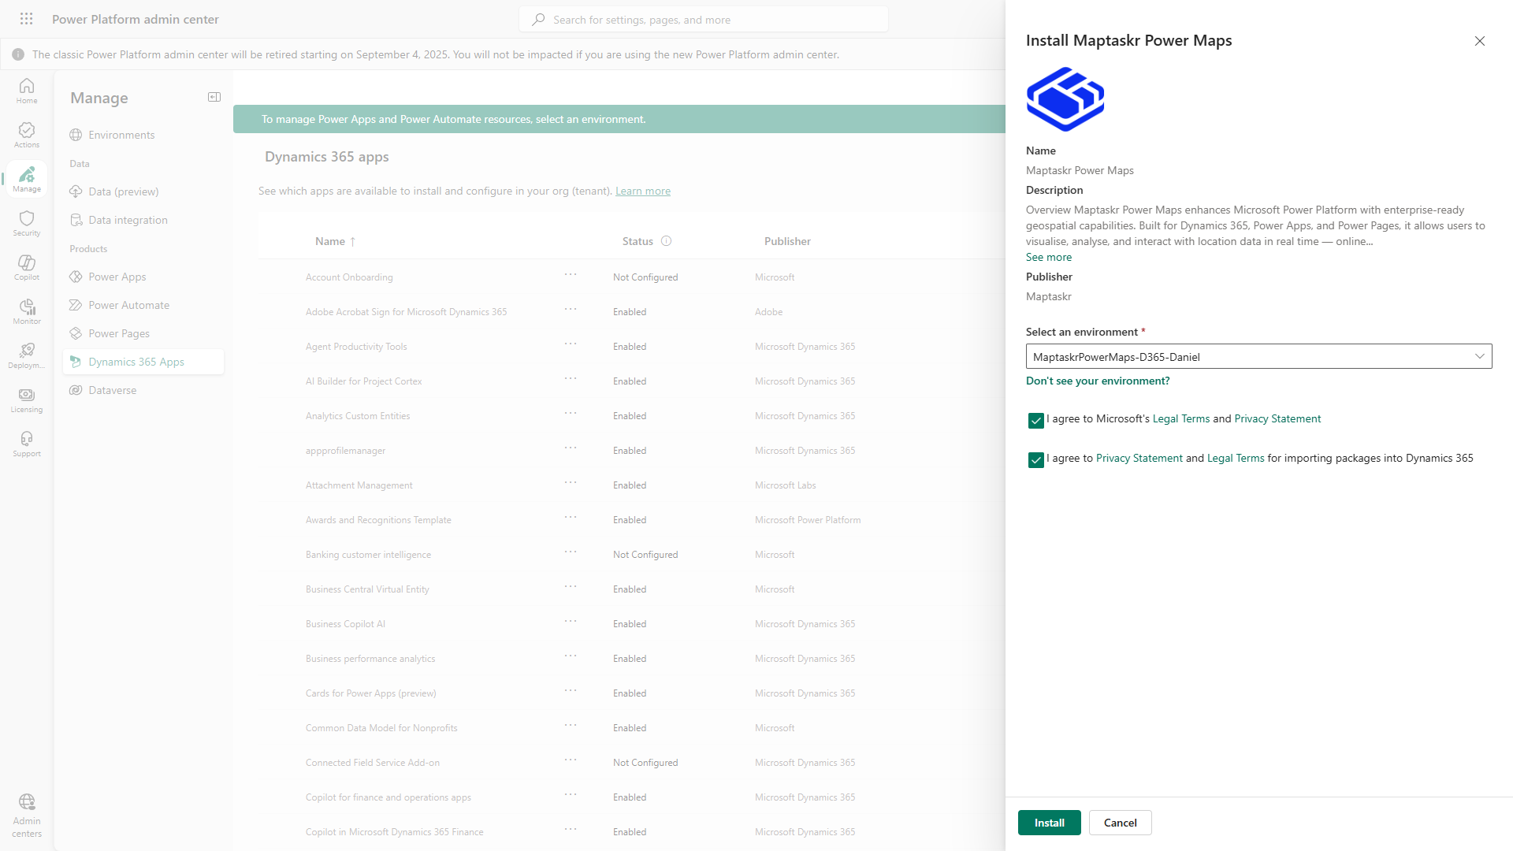Open the Home section from the sidebar

point(26,90)
